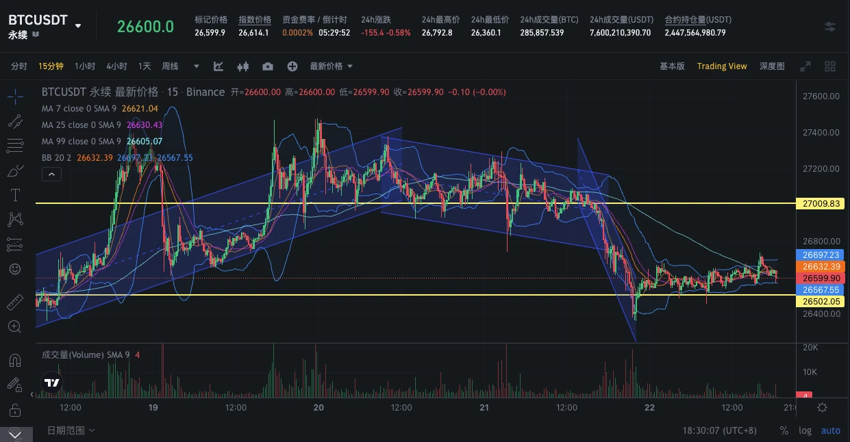
Task: Toggle percentage price scale
Action: click(784, 430)
